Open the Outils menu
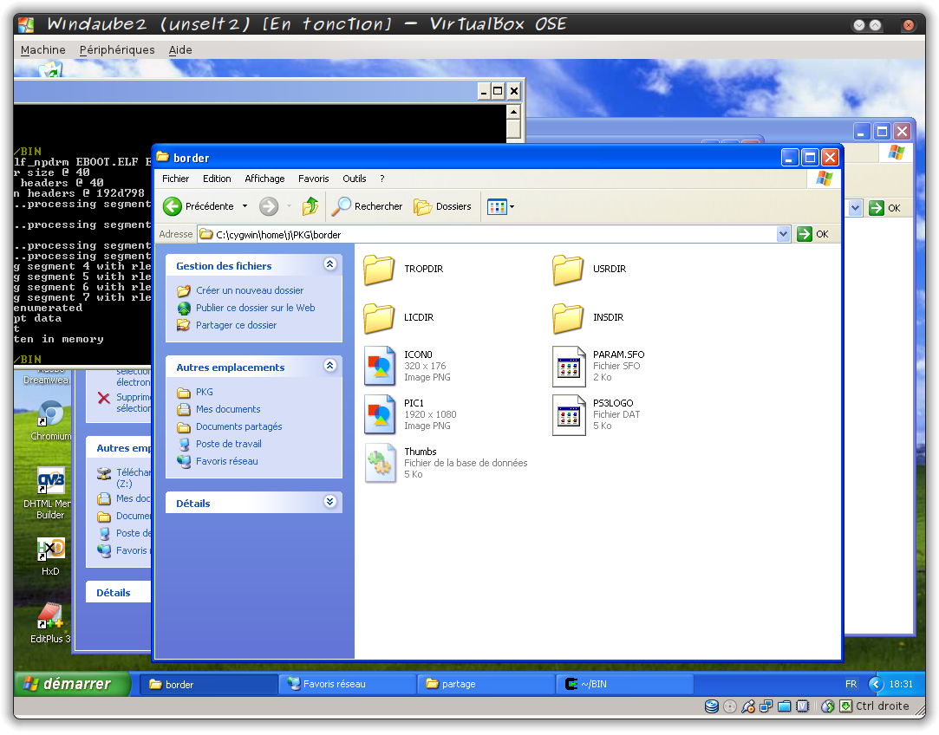Viewport: 939px width, 735px height. coord(354,179)
